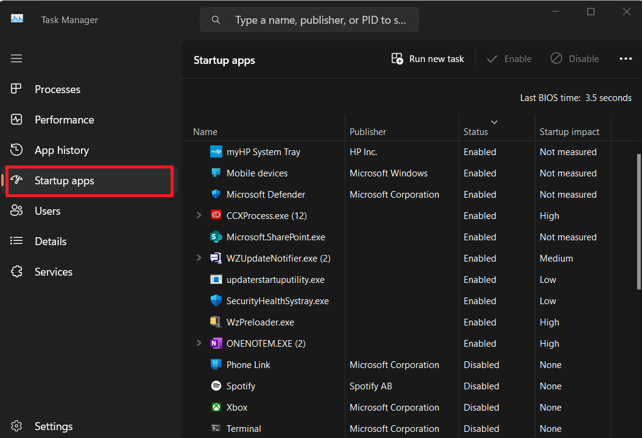Click the Disable button in toolbar
Image resolution: width=642 pixels, height=438 pixels.
(574, 59)
